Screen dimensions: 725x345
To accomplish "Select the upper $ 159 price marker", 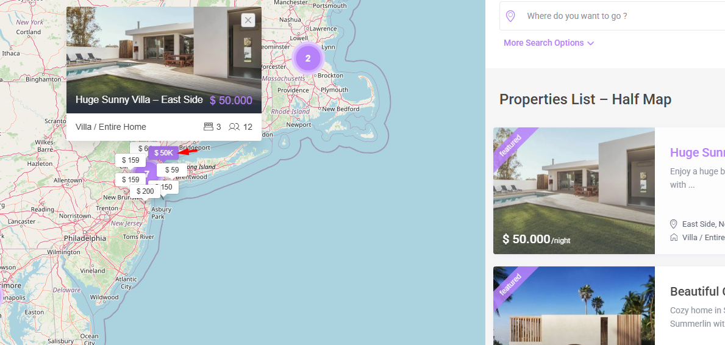I will (130, 160).
